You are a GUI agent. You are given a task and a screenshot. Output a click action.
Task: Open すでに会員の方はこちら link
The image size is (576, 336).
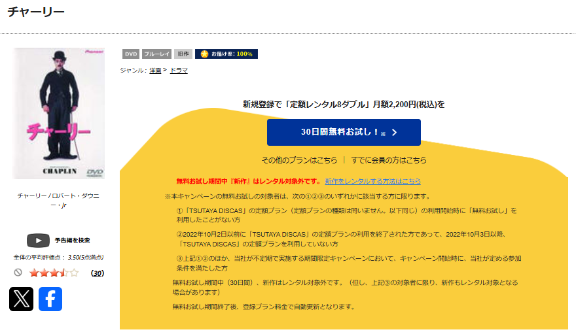(x=389, y=160)
